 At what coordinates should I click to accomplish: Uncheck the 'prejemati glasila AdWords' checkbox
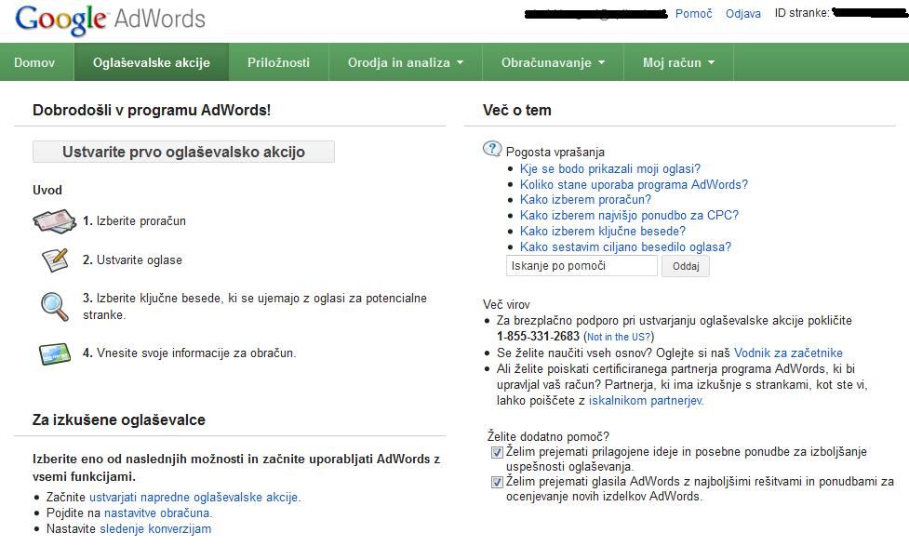pos(496,482)
